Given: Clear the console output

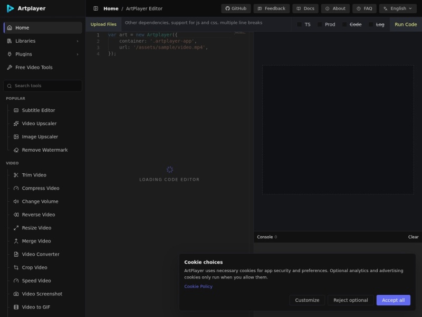Looking at the screenshot, I should coord(413,237).
